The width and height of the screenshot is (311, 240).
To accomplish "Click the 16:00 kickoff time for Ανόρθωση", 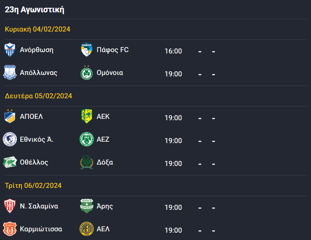I will click(173, 51).
